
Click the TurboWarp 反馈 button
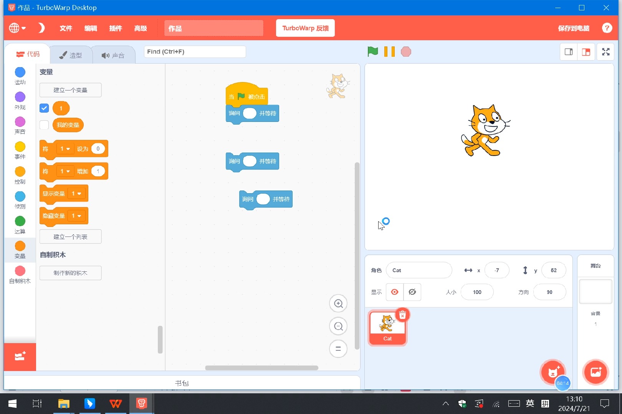pyautogui.click(x=305, y=28)
